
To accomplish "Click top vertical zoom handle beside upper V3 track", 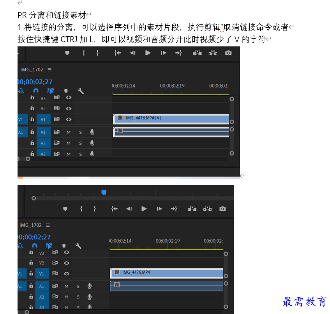I will pyautogui.click(x=232, y=99).
